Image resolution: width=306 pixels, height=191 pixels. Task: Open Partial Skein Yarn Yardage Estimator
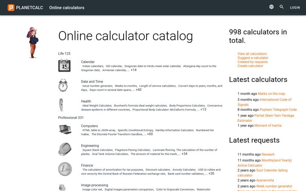[x=266, y=118]
